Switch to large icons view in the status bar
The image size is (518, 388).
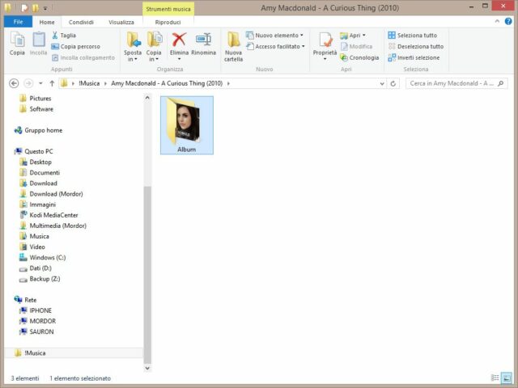pyautogui.click(x=507, y=377)
